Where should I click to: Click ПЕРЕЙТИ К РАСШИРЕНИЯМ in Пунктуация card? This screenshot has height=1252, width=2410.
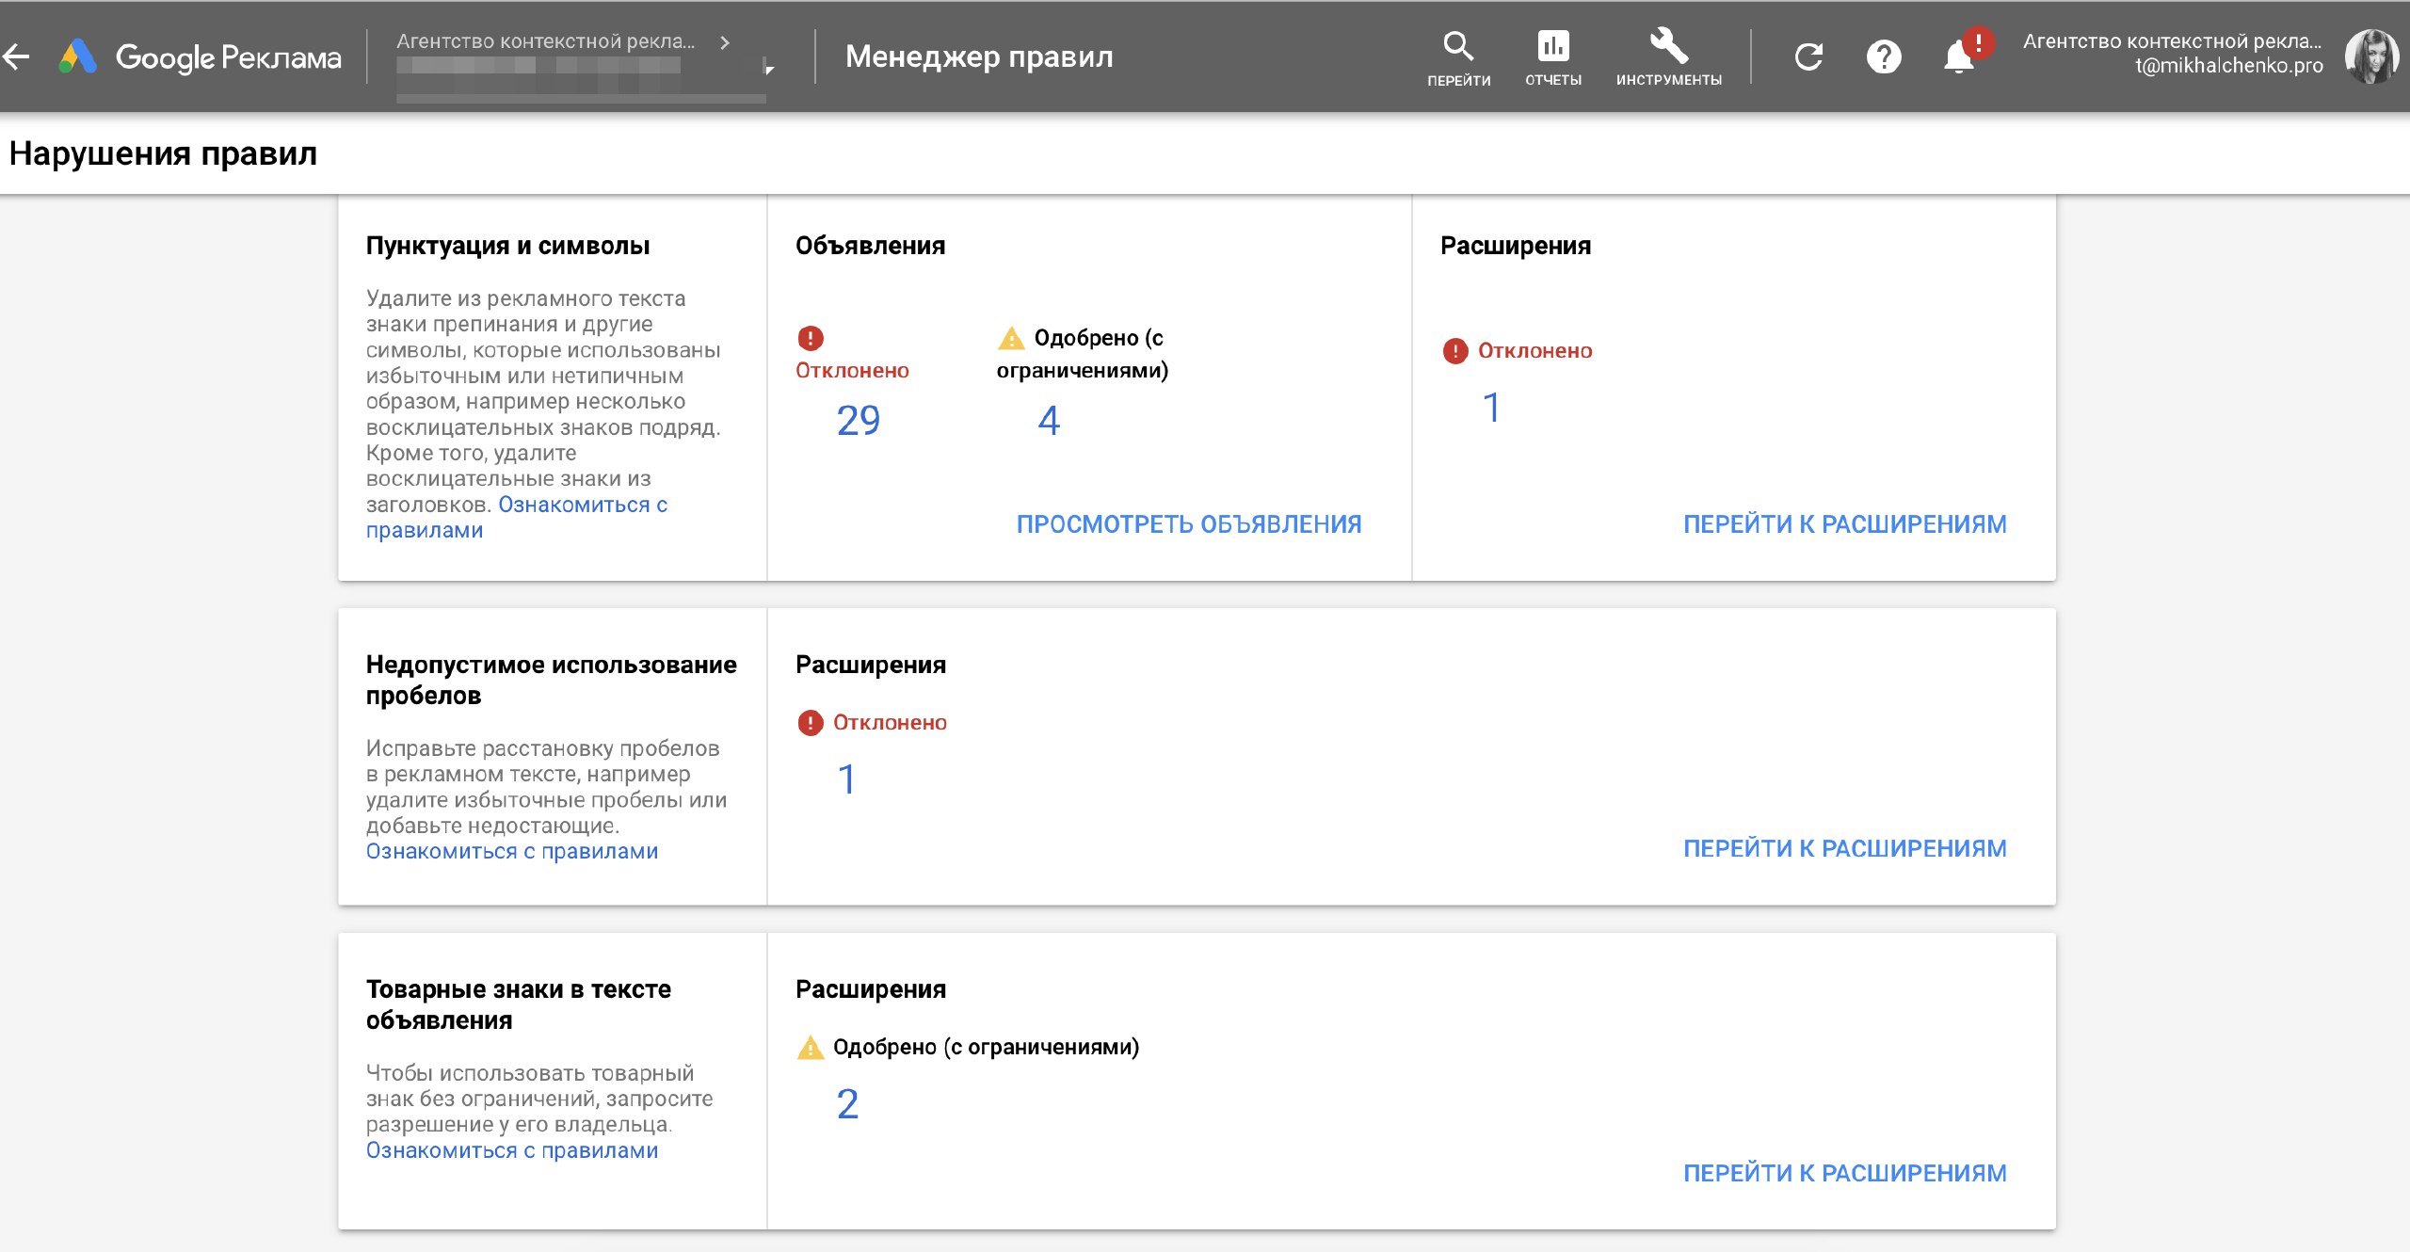tap(1844, 524)
